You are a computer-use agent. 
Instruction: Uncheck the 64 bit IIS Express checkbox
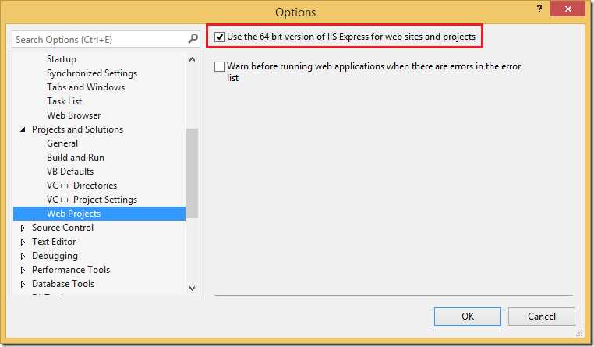point(220,37)
